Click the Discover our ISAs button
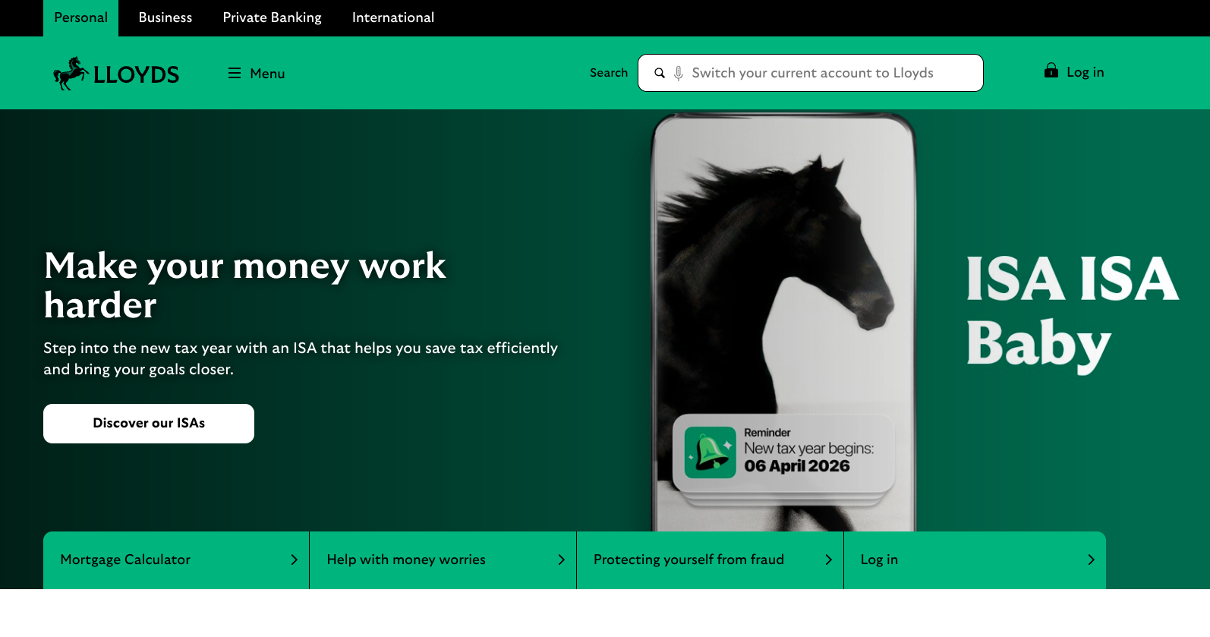Viewport: 1210px width, 637px height. point(149,424)
